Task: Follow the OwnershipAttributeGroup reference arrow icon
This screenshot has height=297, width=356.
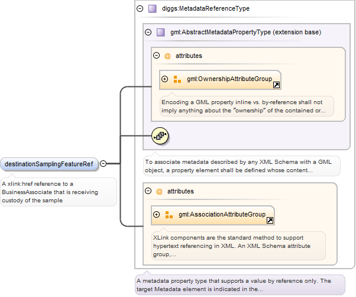Action: tap(276, 85)
